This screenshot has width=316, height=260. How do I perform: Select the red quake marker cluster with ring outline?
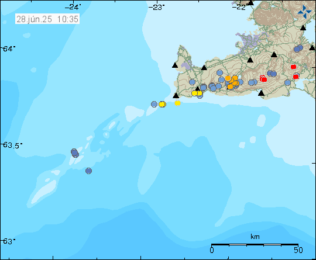[263, 79]
